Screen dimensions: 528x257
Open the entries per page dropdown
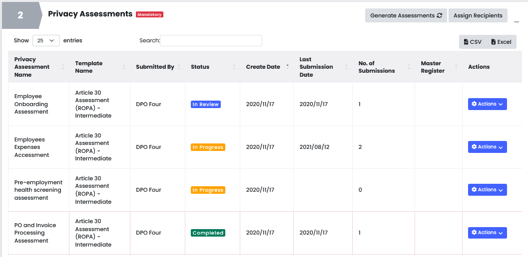point(46,40)
